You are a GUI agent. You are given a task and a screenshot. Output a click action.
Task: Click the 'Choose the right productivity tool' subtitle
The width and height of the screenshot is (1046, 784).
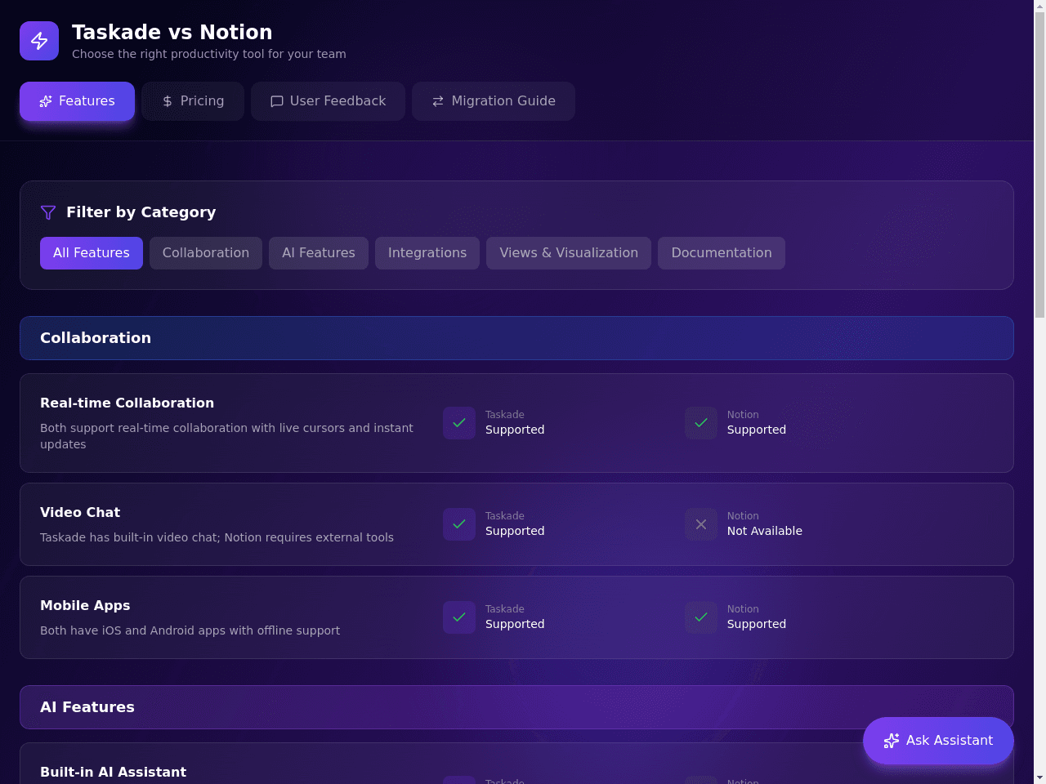[x=208, y=54]
